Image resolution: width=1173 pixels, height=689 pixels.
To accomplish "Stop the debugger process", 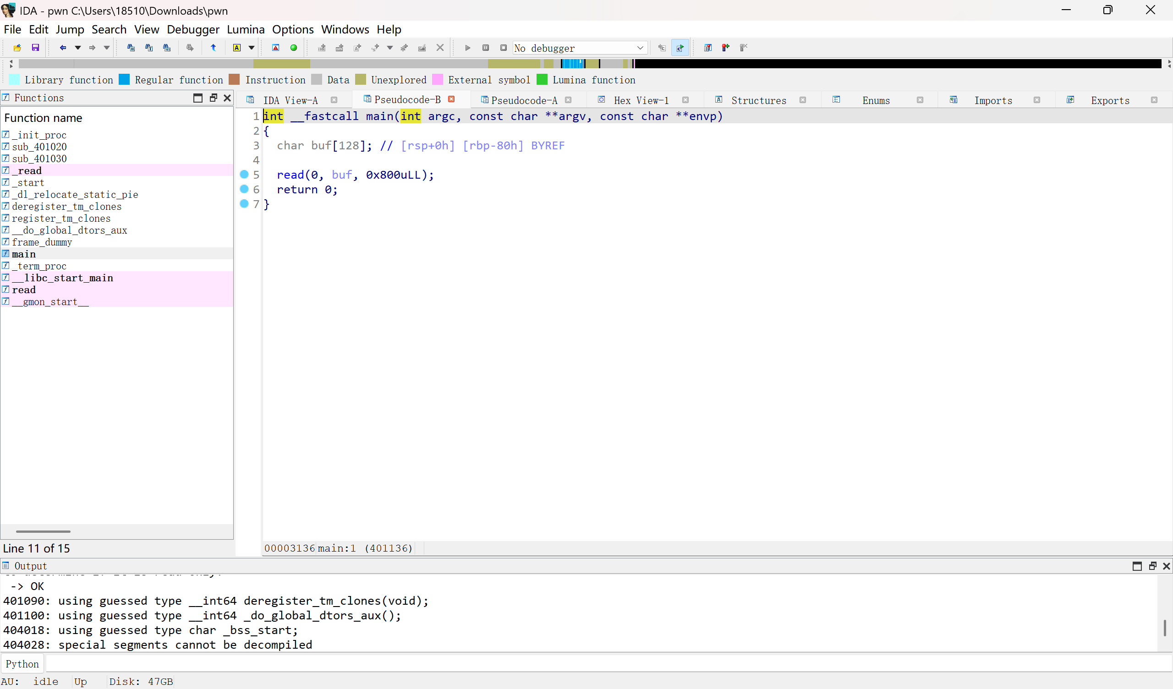I will [503, 48].
